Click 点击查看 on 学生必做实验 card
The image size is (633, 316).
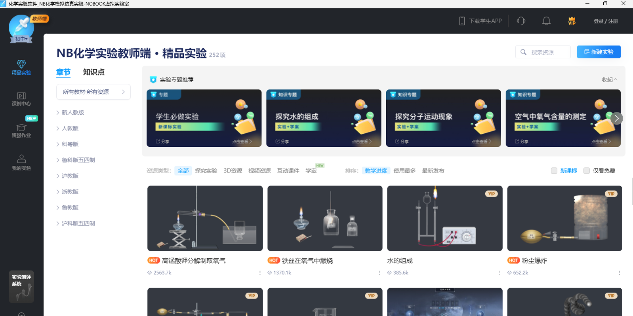(x=242, y=141)
